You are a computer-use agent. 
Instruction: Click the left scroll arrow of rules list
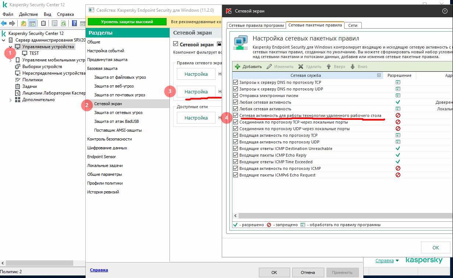pyautogui.click(x=236, y=216)
